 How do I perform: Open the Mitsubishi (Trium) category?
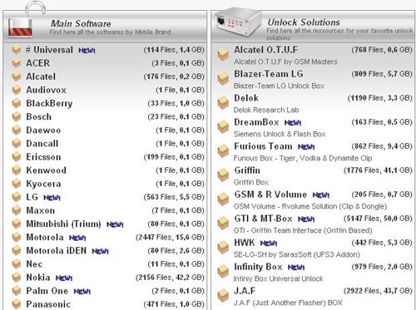[63, 224]
